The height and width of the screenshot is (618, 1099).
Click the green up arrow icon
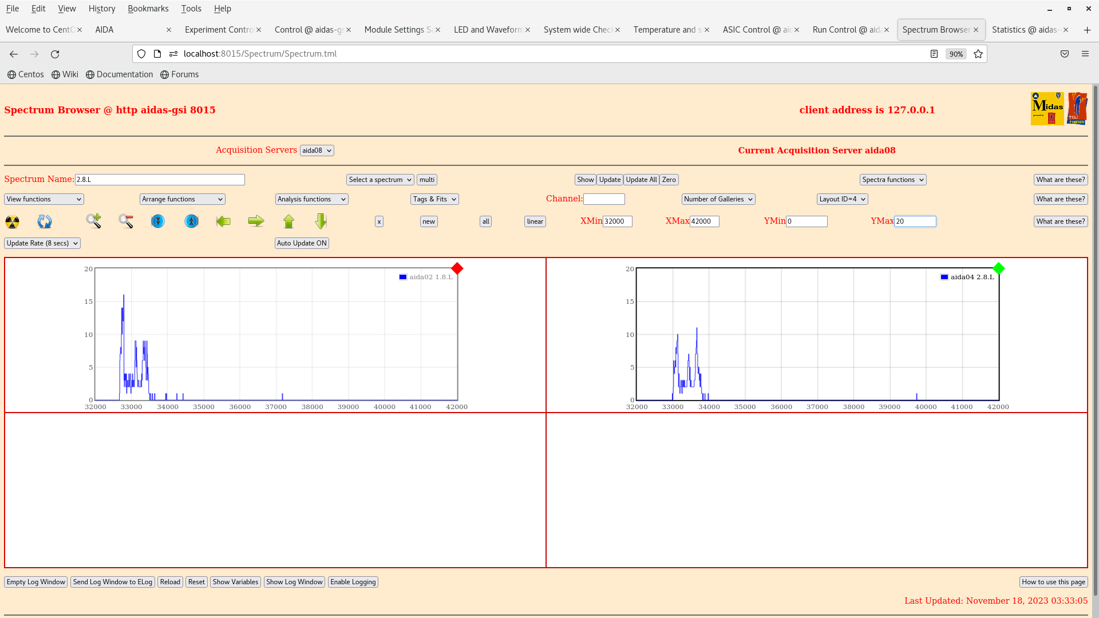point(288,221)
